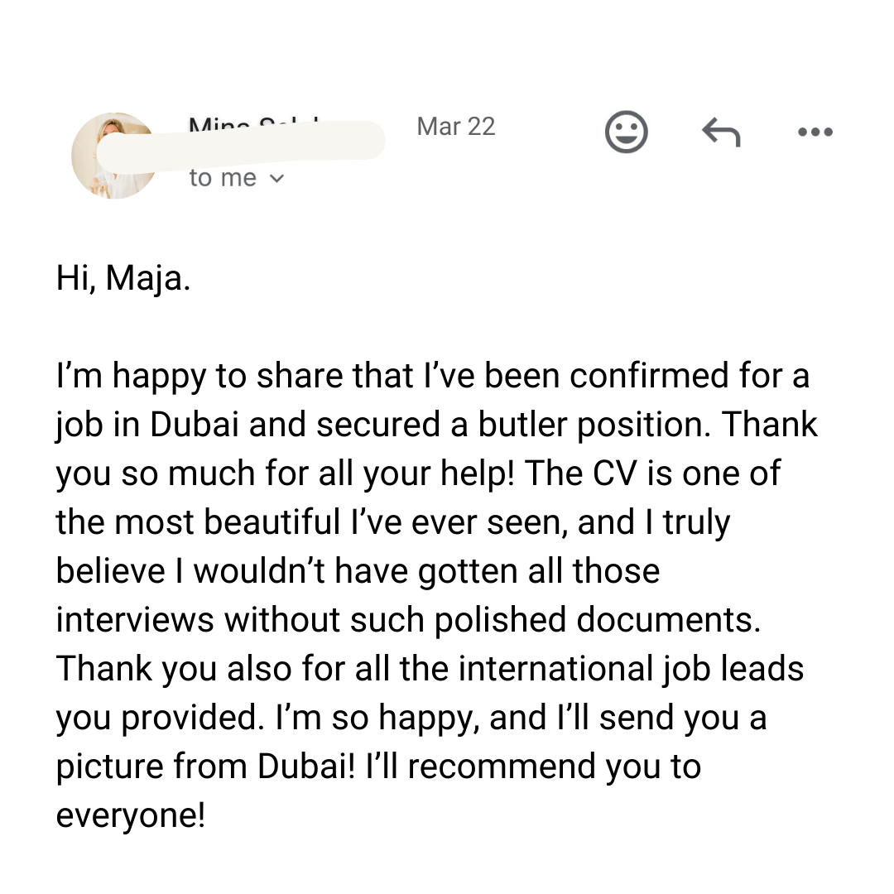The width and height of the screenshot is (894, 894).
Task: Click the greeting "Hi, Maja."
Action: pos(123,278)
